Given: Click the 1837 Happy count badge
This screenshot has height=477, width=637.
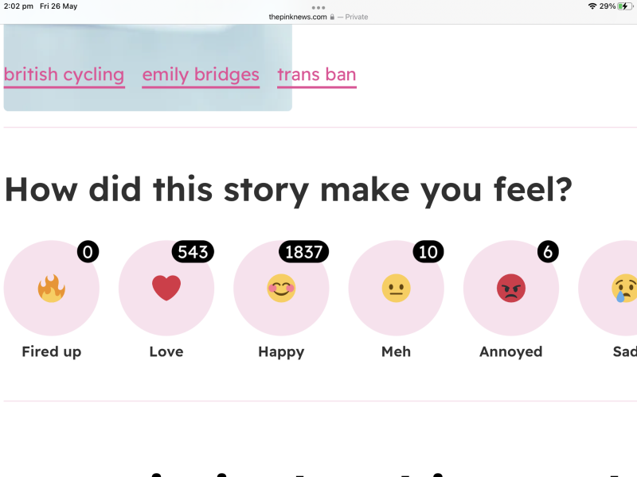Looking at the screenshot, I should [303, 252].
